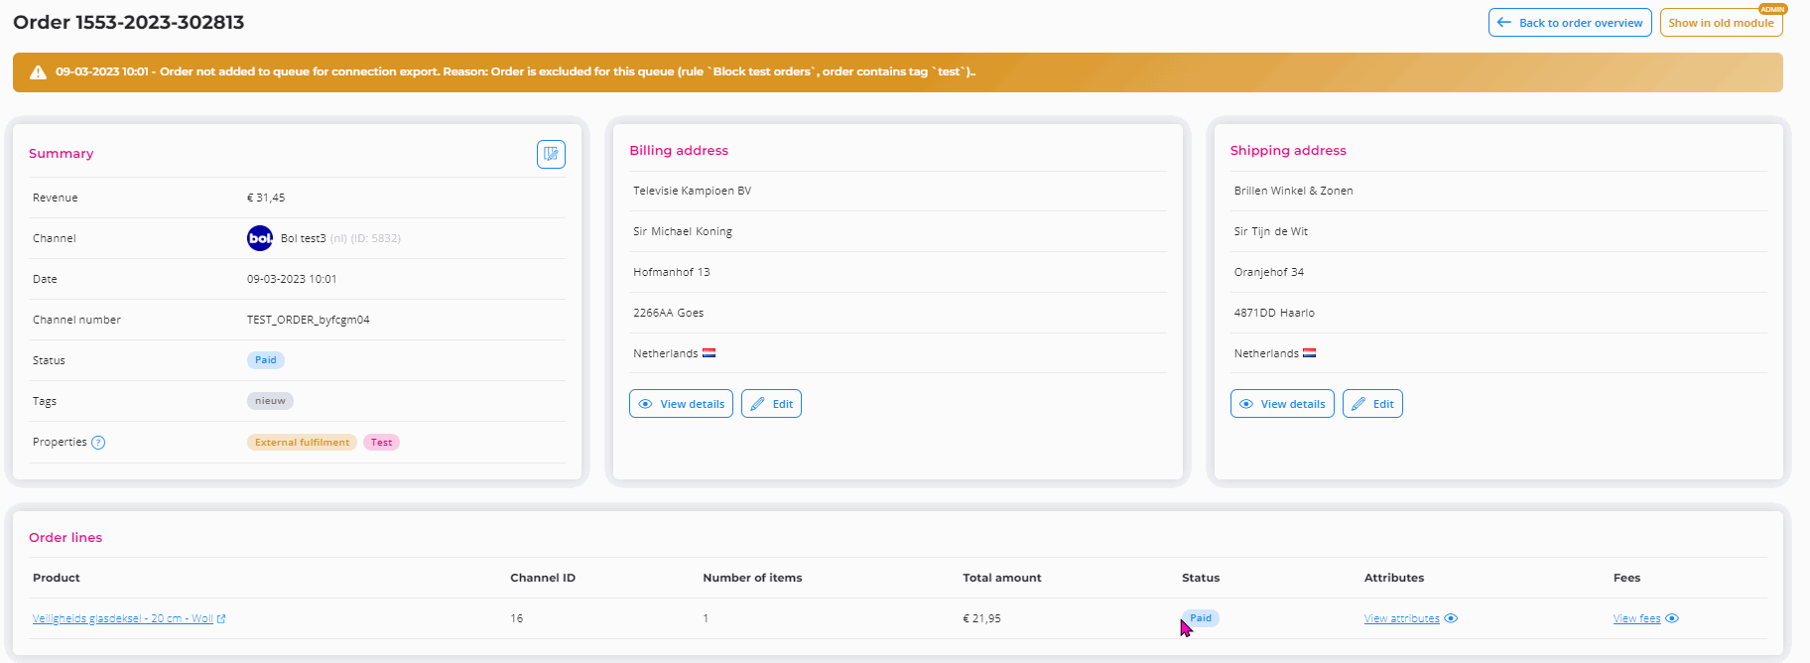Open product link external icon

[221, 619]
